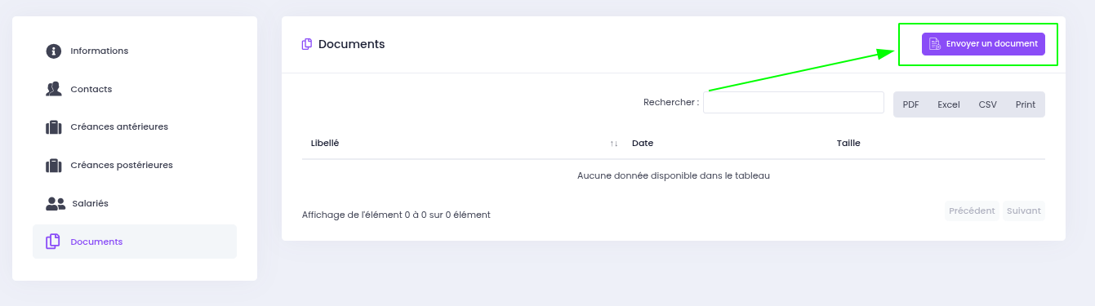Click the Contacts people icon
The height and width of the screenshot is (306, 1095).
[x=54, y=89]
